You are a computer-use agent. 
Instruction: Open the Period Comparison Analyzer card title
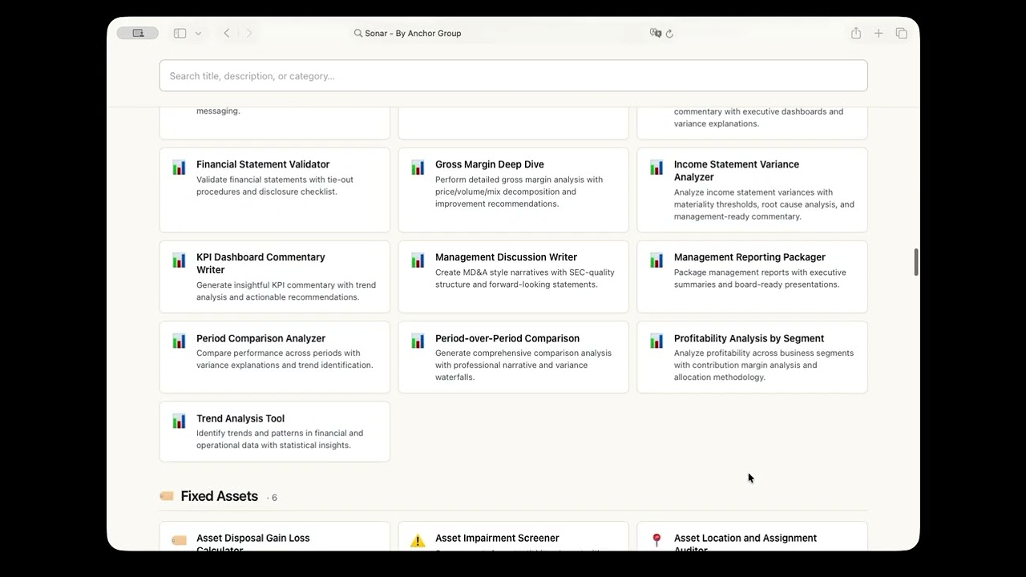point(261,338)
